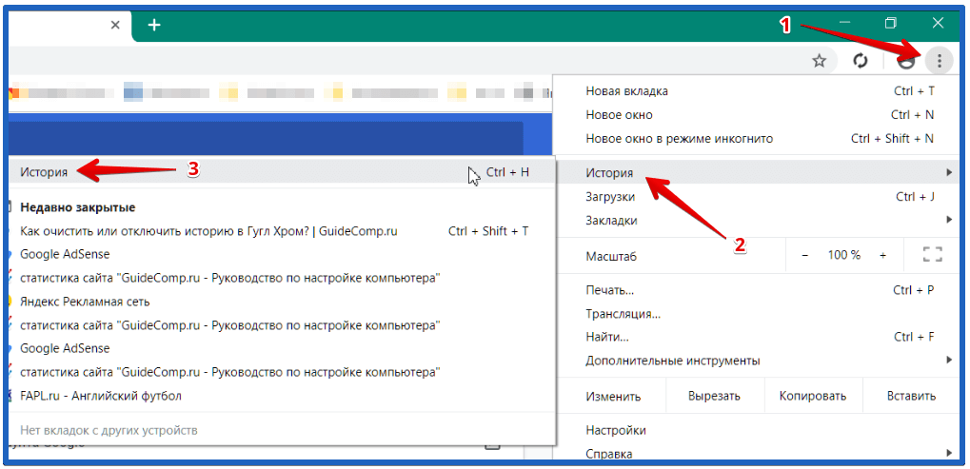Reopen Яндекс Рекламная сеть tab
970x469 pixels.
point(282,302)
